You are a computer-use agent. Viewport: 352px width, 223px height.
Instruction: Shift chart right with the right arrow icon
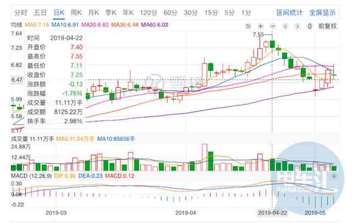298,26
